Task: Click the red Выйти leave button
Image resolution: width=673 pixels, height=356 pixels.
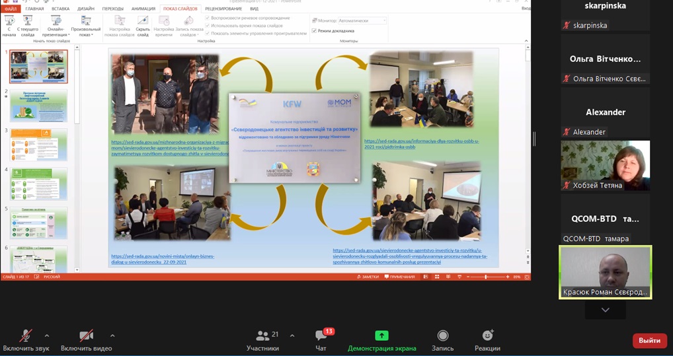Action: (649, 340)
